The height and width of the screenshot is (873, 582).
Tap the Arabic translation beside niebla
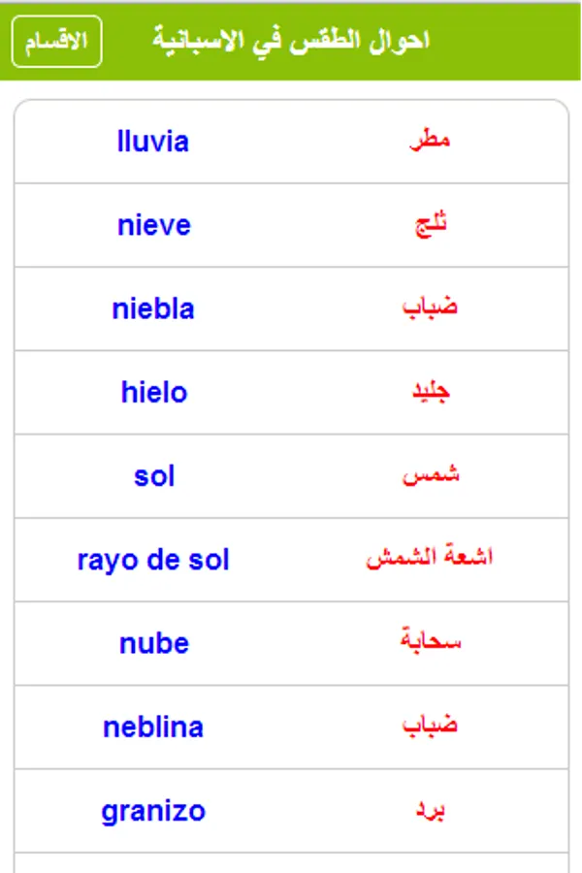pos(430,308)
